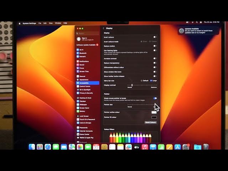Open the View menu

[x=51, y=23]
